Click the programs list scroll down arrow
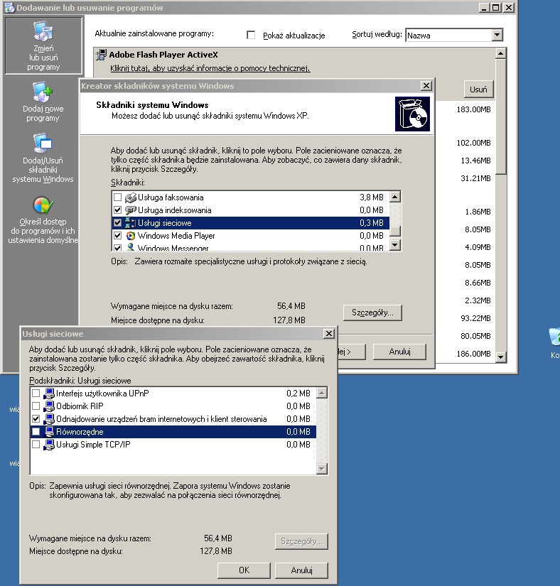The image size is (560, 586). click(x=500, y=357)
